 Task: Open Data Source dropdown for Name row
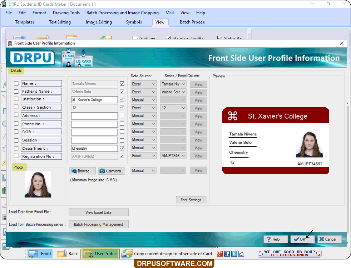click(143, 84)
